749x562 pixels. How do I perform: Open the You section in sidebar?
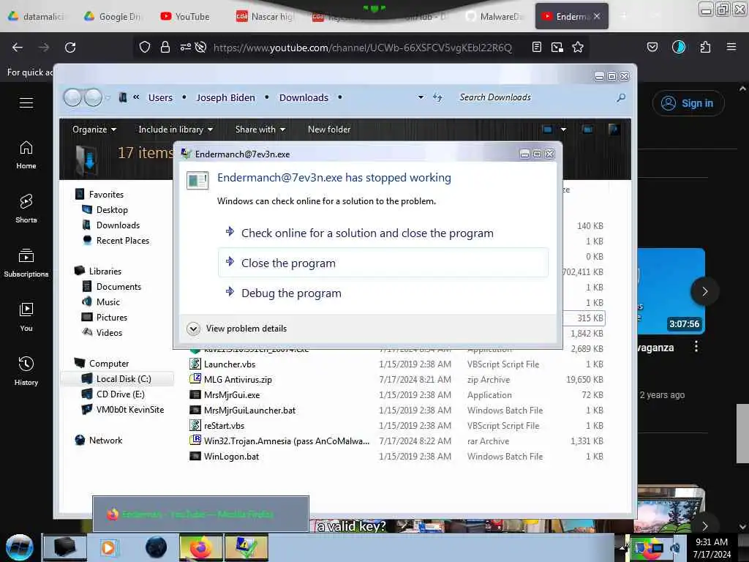point(26,317)
